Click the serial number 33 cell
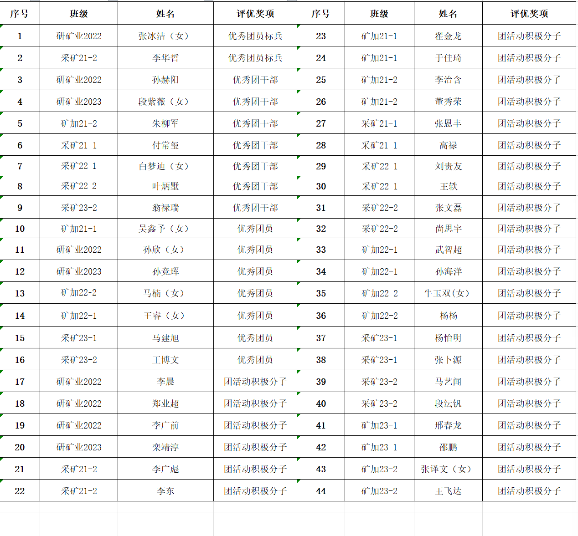The width and height of the screenshot is (578, 536). click(321, 250)
